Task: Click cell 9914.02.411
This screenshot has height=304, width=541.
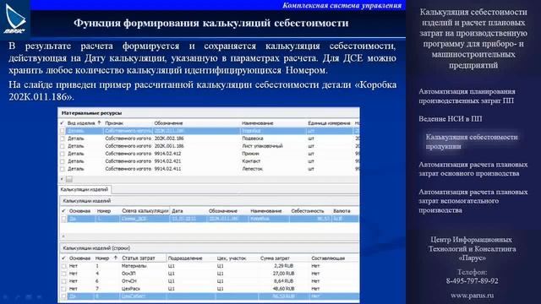Action: pos(167,169)
